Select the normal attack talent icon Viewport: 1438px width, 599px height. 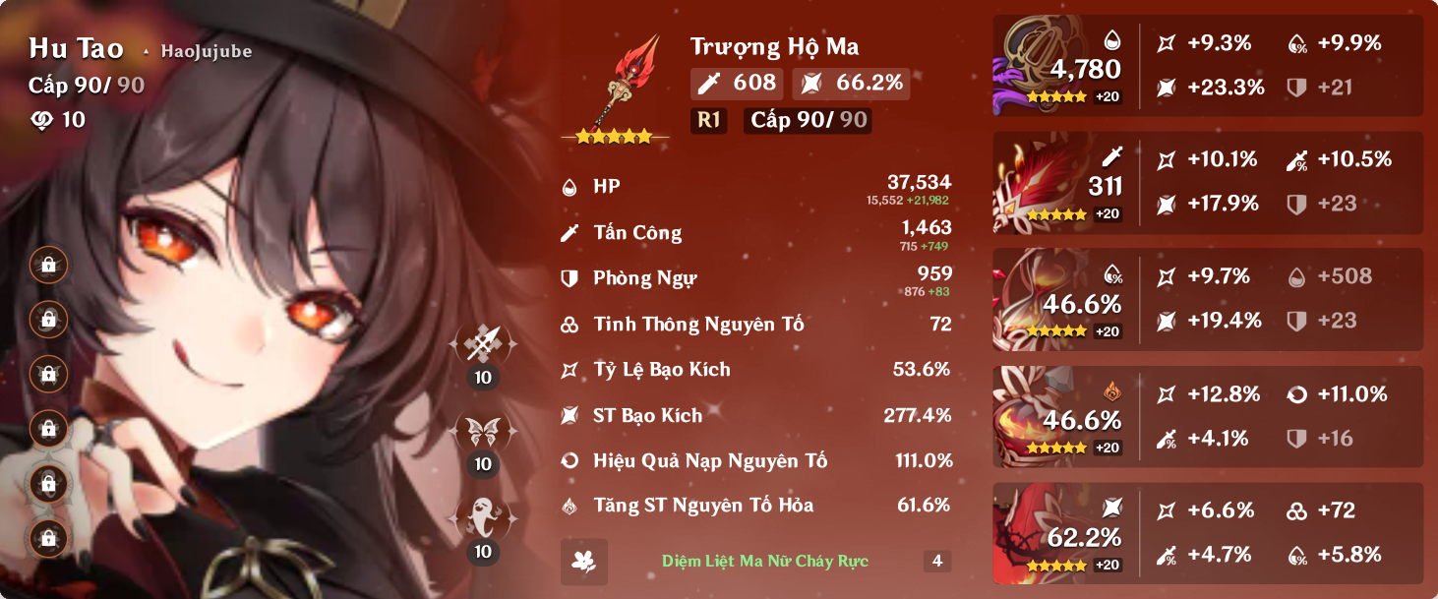click(x=482, y=344)
